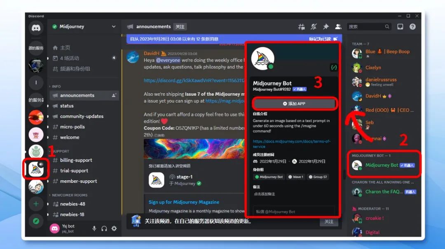Click the anime avatar server icon

point(36,187)
